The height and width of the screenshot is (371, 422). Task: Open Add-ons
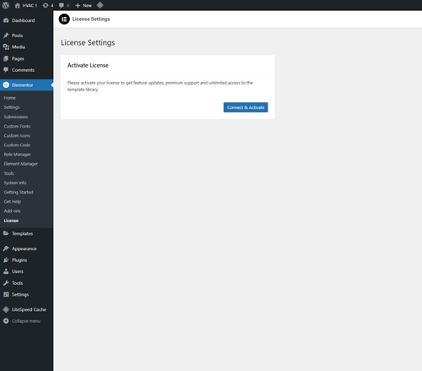12,211
